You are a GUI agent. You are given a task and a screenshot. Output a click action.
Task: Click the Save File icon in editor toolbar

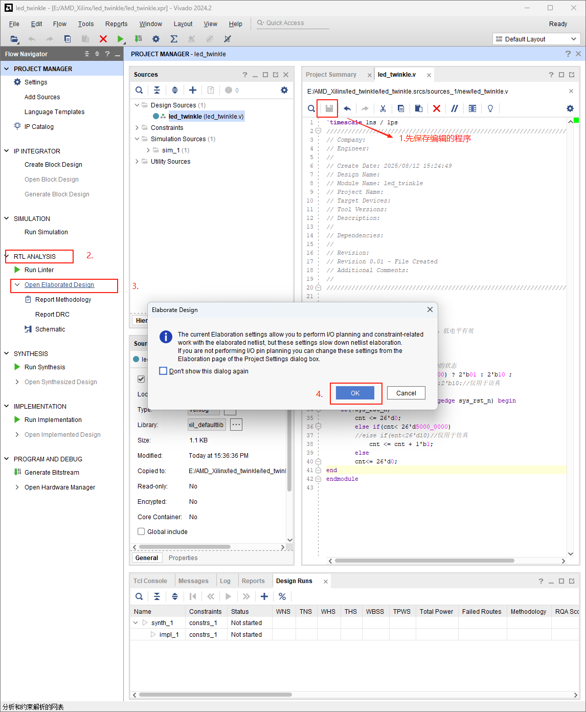tap(329, 108)
